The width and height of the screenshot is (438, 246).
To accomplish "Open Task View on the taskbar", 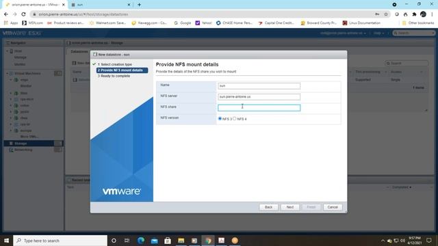I will point(127,241).
